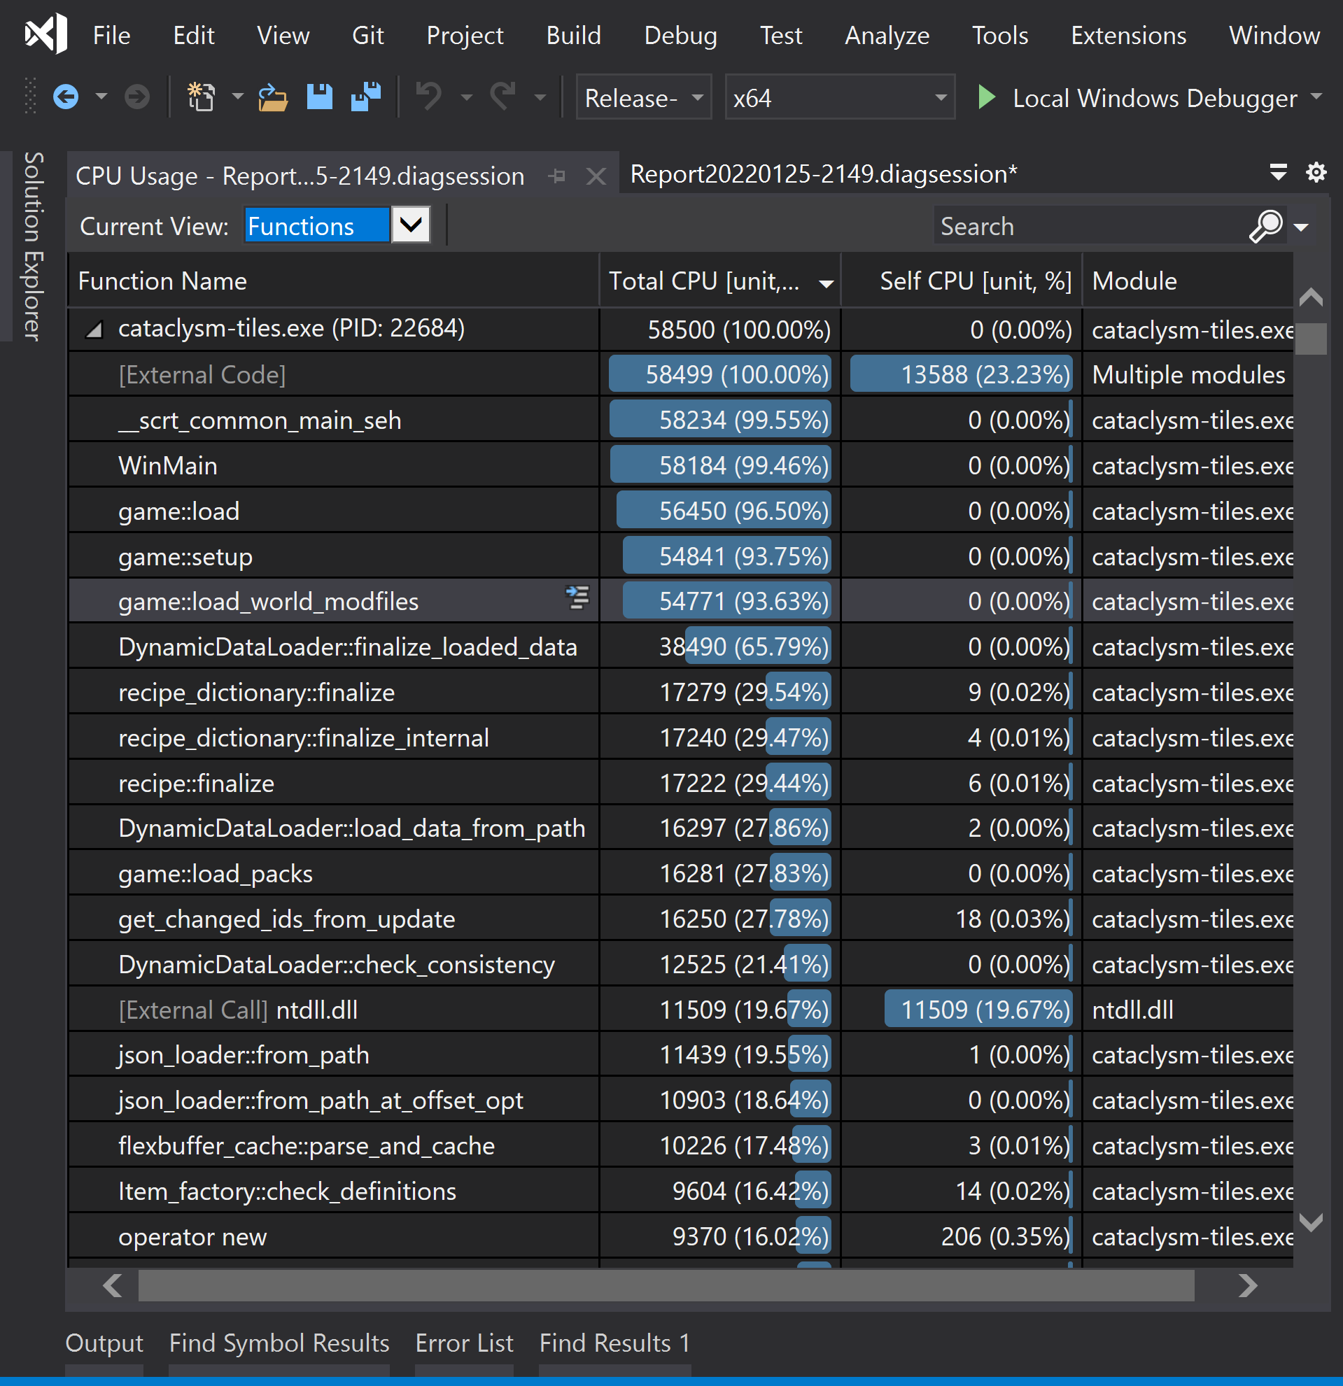Navigate backward with the back arrow

[x=66, y=96]
